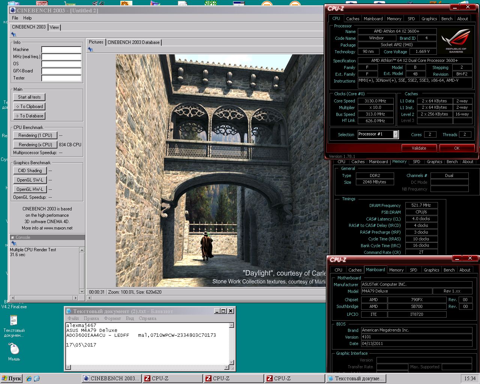480x384 pixels.
Task: Click Notepad vertical scrollbar up arrow
Action: [x=231, y=325]
